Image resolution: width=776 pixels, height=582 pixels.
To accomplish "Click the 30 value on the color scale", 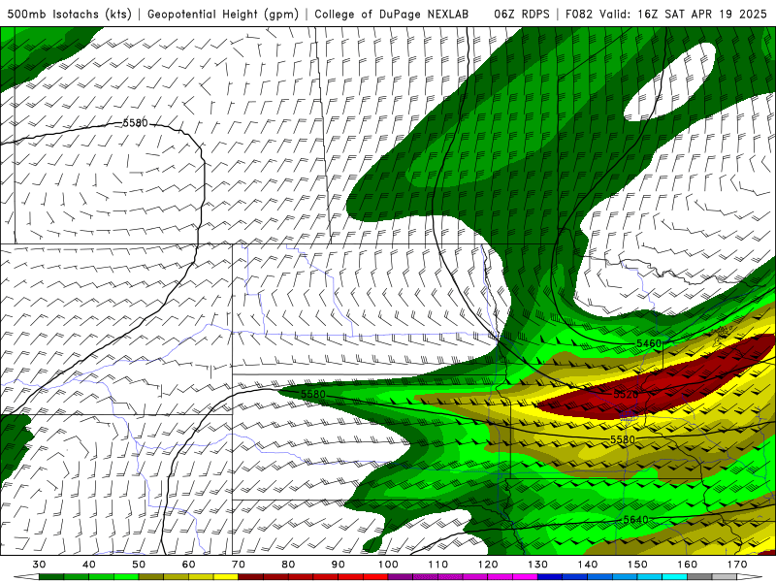I will coord(39,565).
